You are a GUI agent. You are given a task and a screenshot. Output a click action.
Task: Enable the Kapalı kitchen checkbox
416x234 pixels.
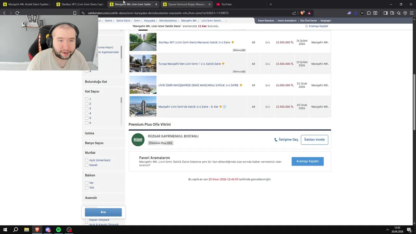[87, 165]
